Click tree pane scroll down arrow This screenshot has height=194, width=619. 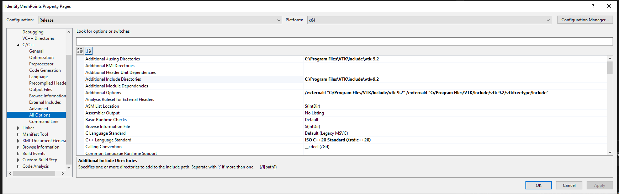tap(69, 167)
